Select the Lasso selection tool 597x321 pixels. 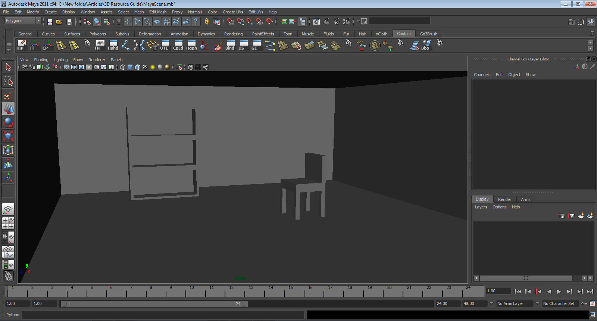click(x=8, y=81)
